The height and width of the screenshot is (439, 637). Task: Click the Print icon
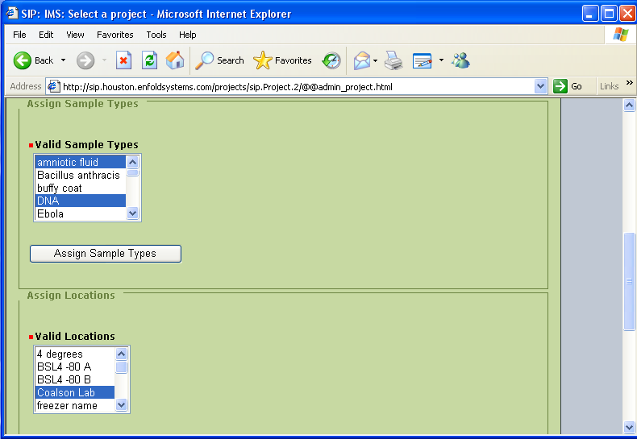(393, 60)
